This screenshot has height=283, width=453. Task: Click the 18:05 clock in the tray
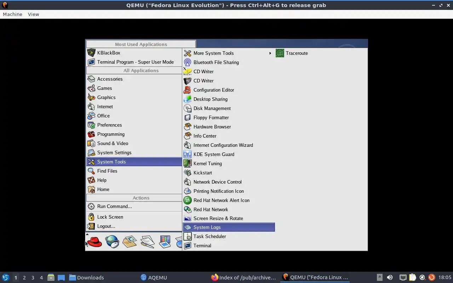445,277
